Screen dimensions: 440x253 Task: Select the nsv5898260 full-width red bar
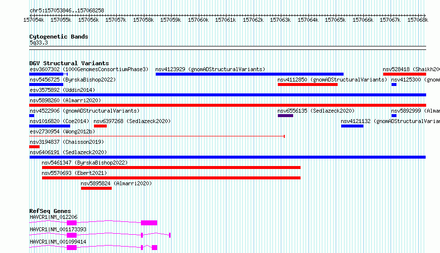[227, 105]
